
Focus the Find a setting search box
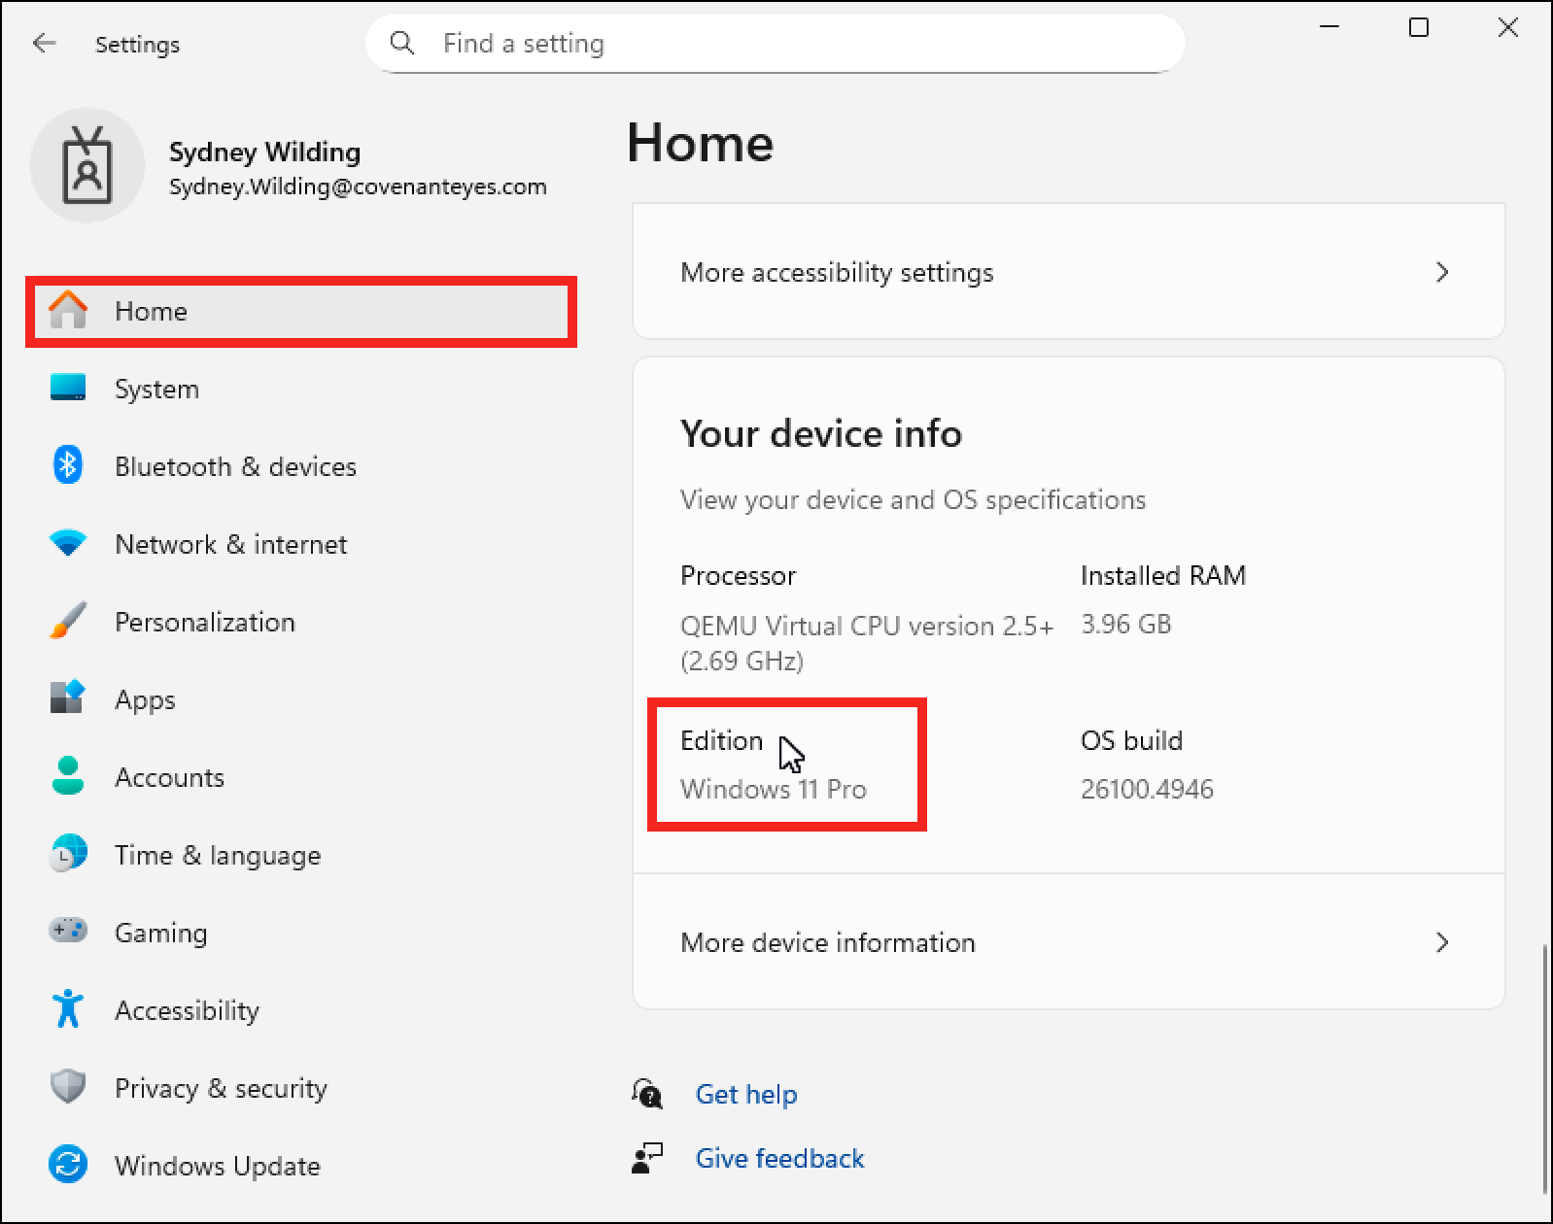click(x=777, y=44)
